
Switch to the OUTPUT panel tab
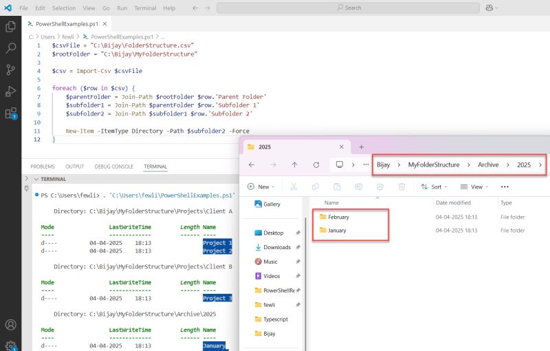75,167
